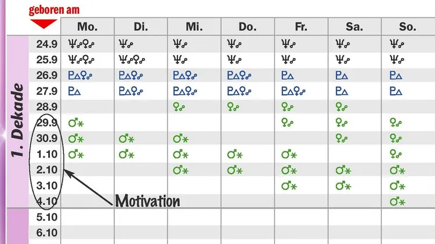This screenshot has height=244, width=435.
Task: Click Mars sextile symbol for 3.10 Friday
Action: tap(289, 186)
